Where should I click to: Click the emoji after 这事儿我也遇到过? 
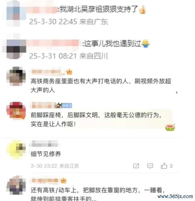point(145,44)
